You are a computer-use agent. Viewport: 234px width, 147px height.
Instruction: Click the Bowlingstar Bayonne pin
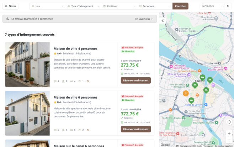pos(216,123)
